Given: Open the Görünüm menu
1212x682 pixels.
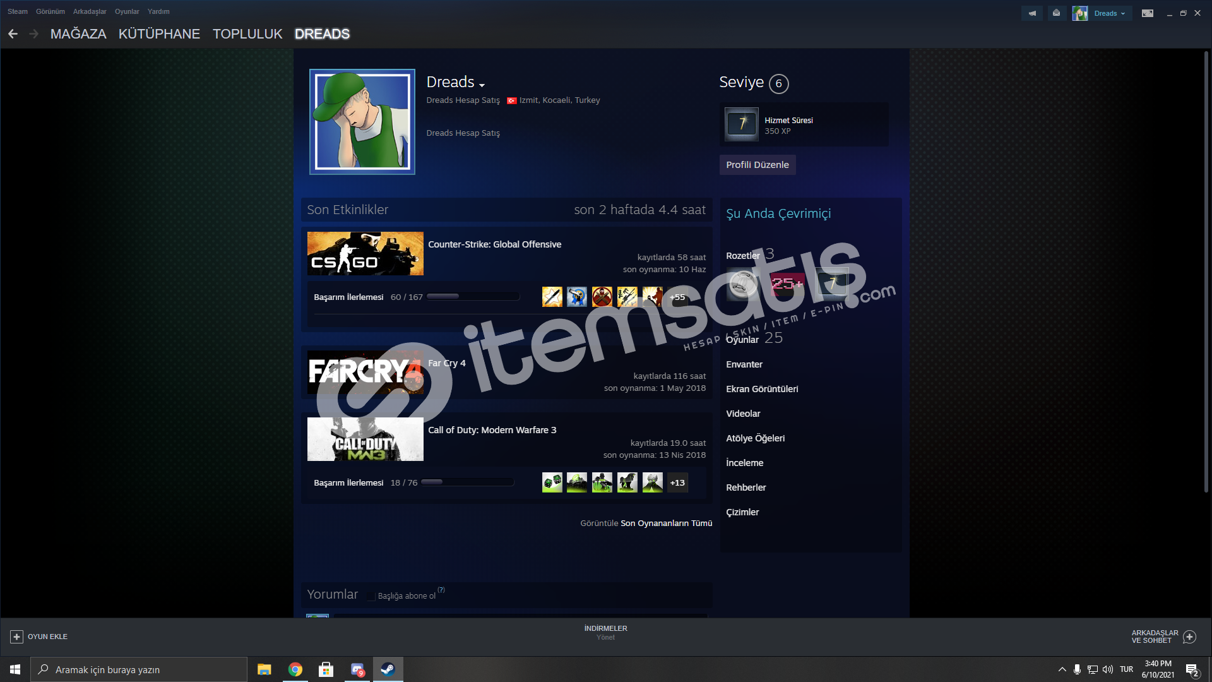Looking at the screenshot, I should click(x=50, y=11).
